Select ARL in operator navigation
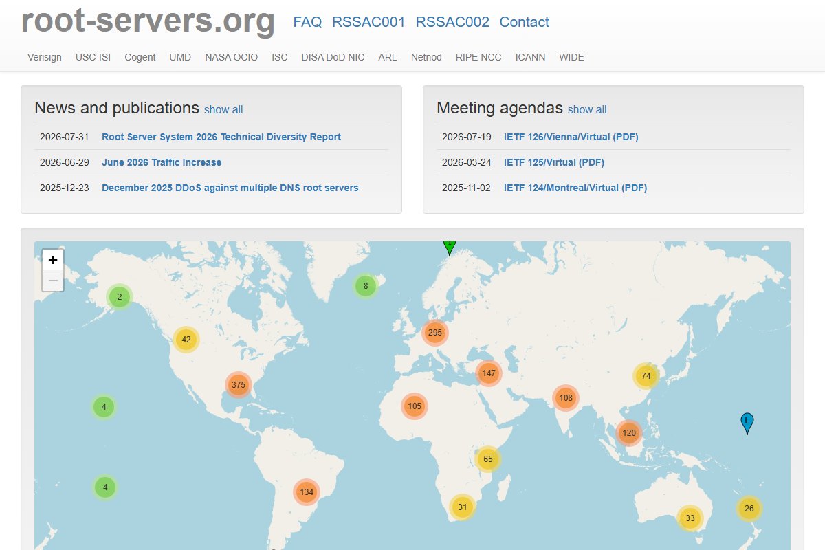 388,57
